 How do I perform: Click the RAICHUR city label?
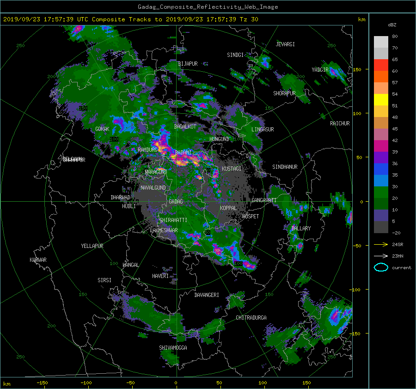[x=340, y=123]
